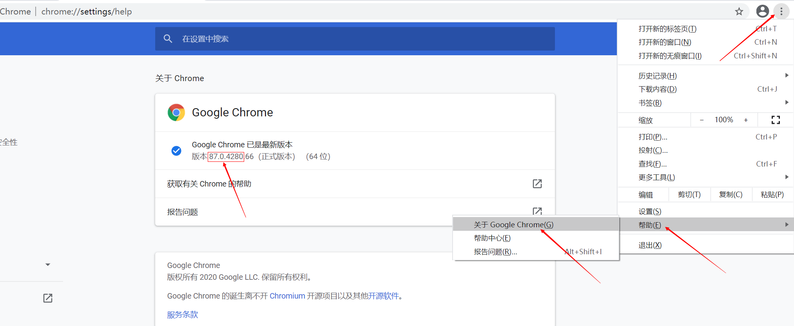Image resolution: width=794 pixels, height=326 pixels.
Task: Click the search magnifier icon in settings
Action: coord(168,39)
